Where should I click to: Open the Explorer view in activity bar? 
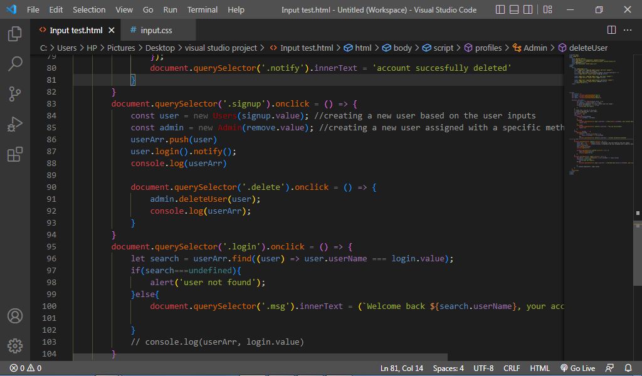[x=15, y=34]
